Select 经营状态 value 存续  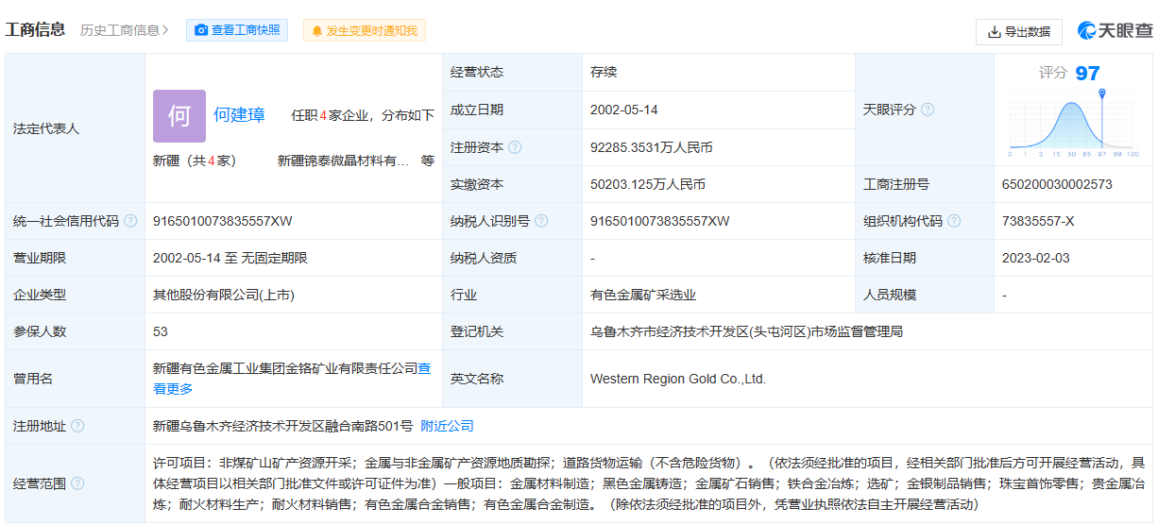604,72
